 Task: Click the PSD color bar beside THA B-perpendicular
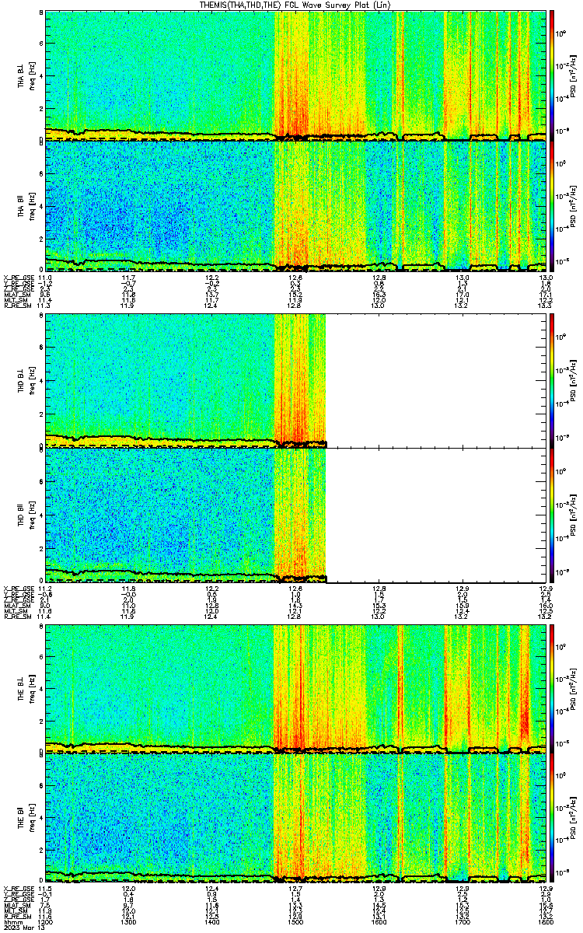(552, 75)
